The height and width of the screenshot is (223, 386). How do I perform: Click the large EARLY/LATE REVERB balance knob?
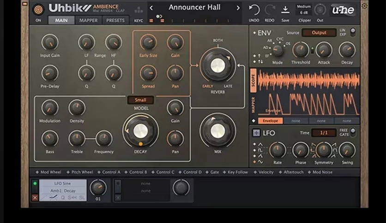pos(217,65)
